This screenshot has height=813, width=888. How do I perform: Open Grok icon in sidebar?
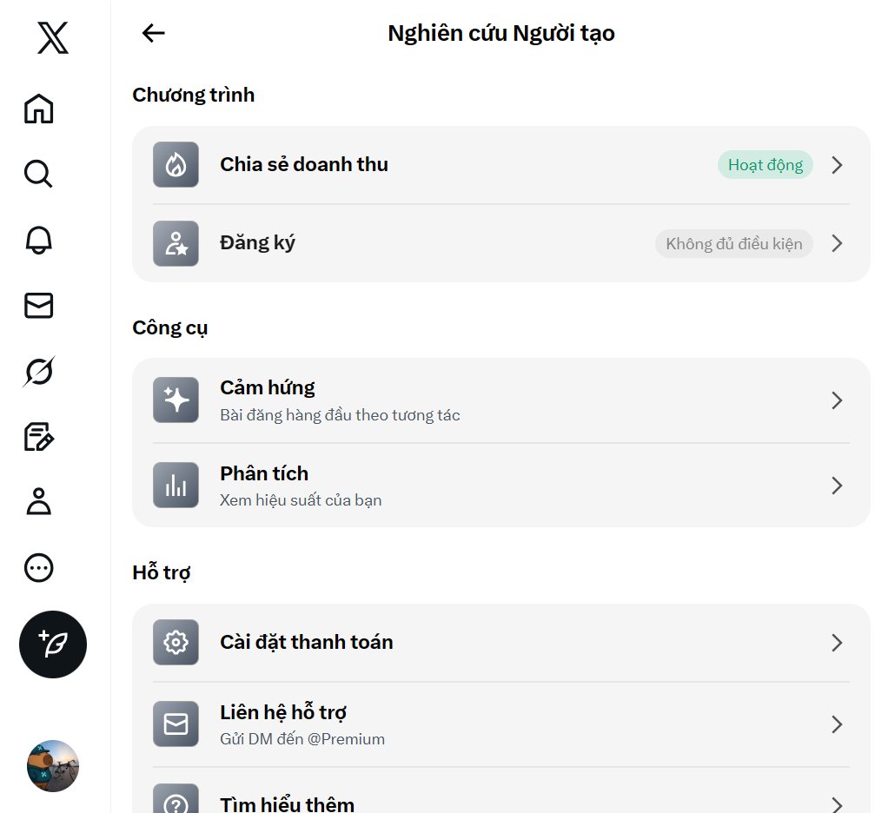tap(38, 371)
